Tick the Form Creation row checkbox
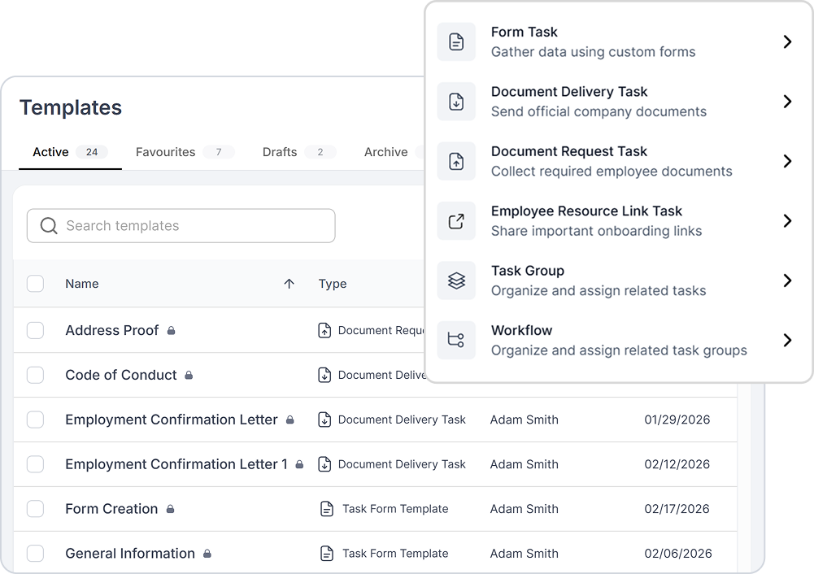This screenshot has height=574, width=814. [x=35, y=509]
